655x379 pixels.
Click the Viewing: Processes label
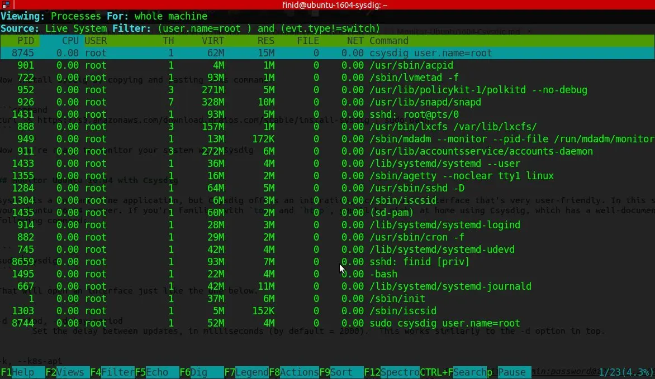(50, 16)
